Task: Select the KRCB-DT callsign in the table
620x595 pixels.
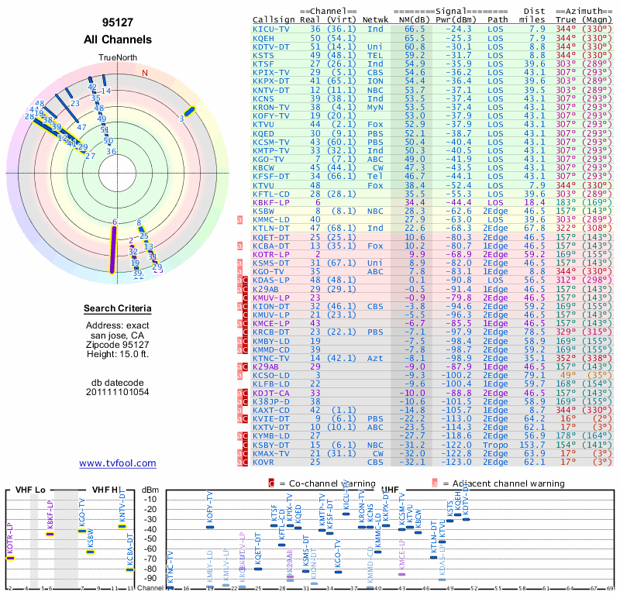Action: tap(270, 332)
